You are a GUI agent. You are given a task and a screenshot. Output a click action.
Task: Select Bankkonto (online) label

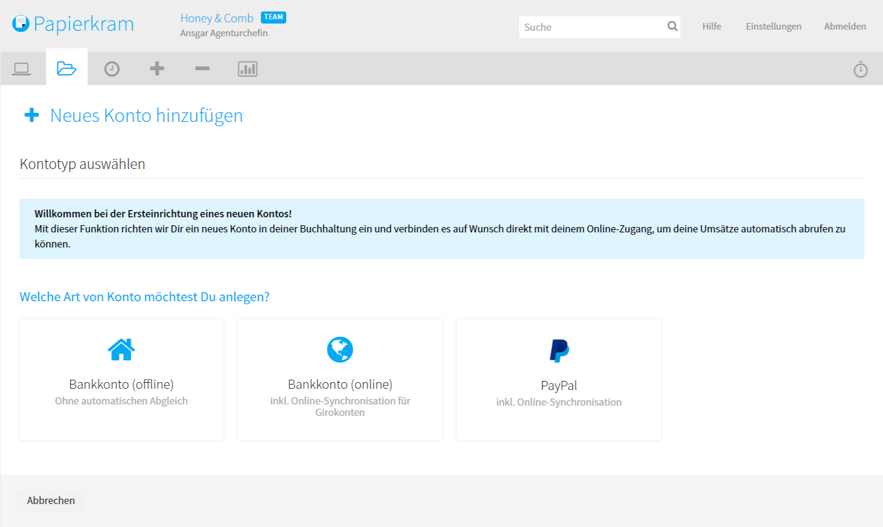(340, 385)
